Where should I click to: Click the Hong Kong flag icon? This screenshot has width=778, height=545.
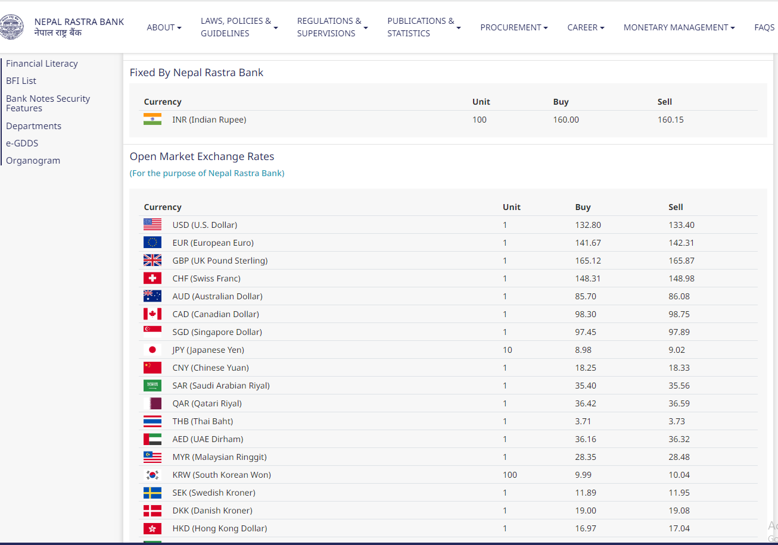tap(153, 528)
